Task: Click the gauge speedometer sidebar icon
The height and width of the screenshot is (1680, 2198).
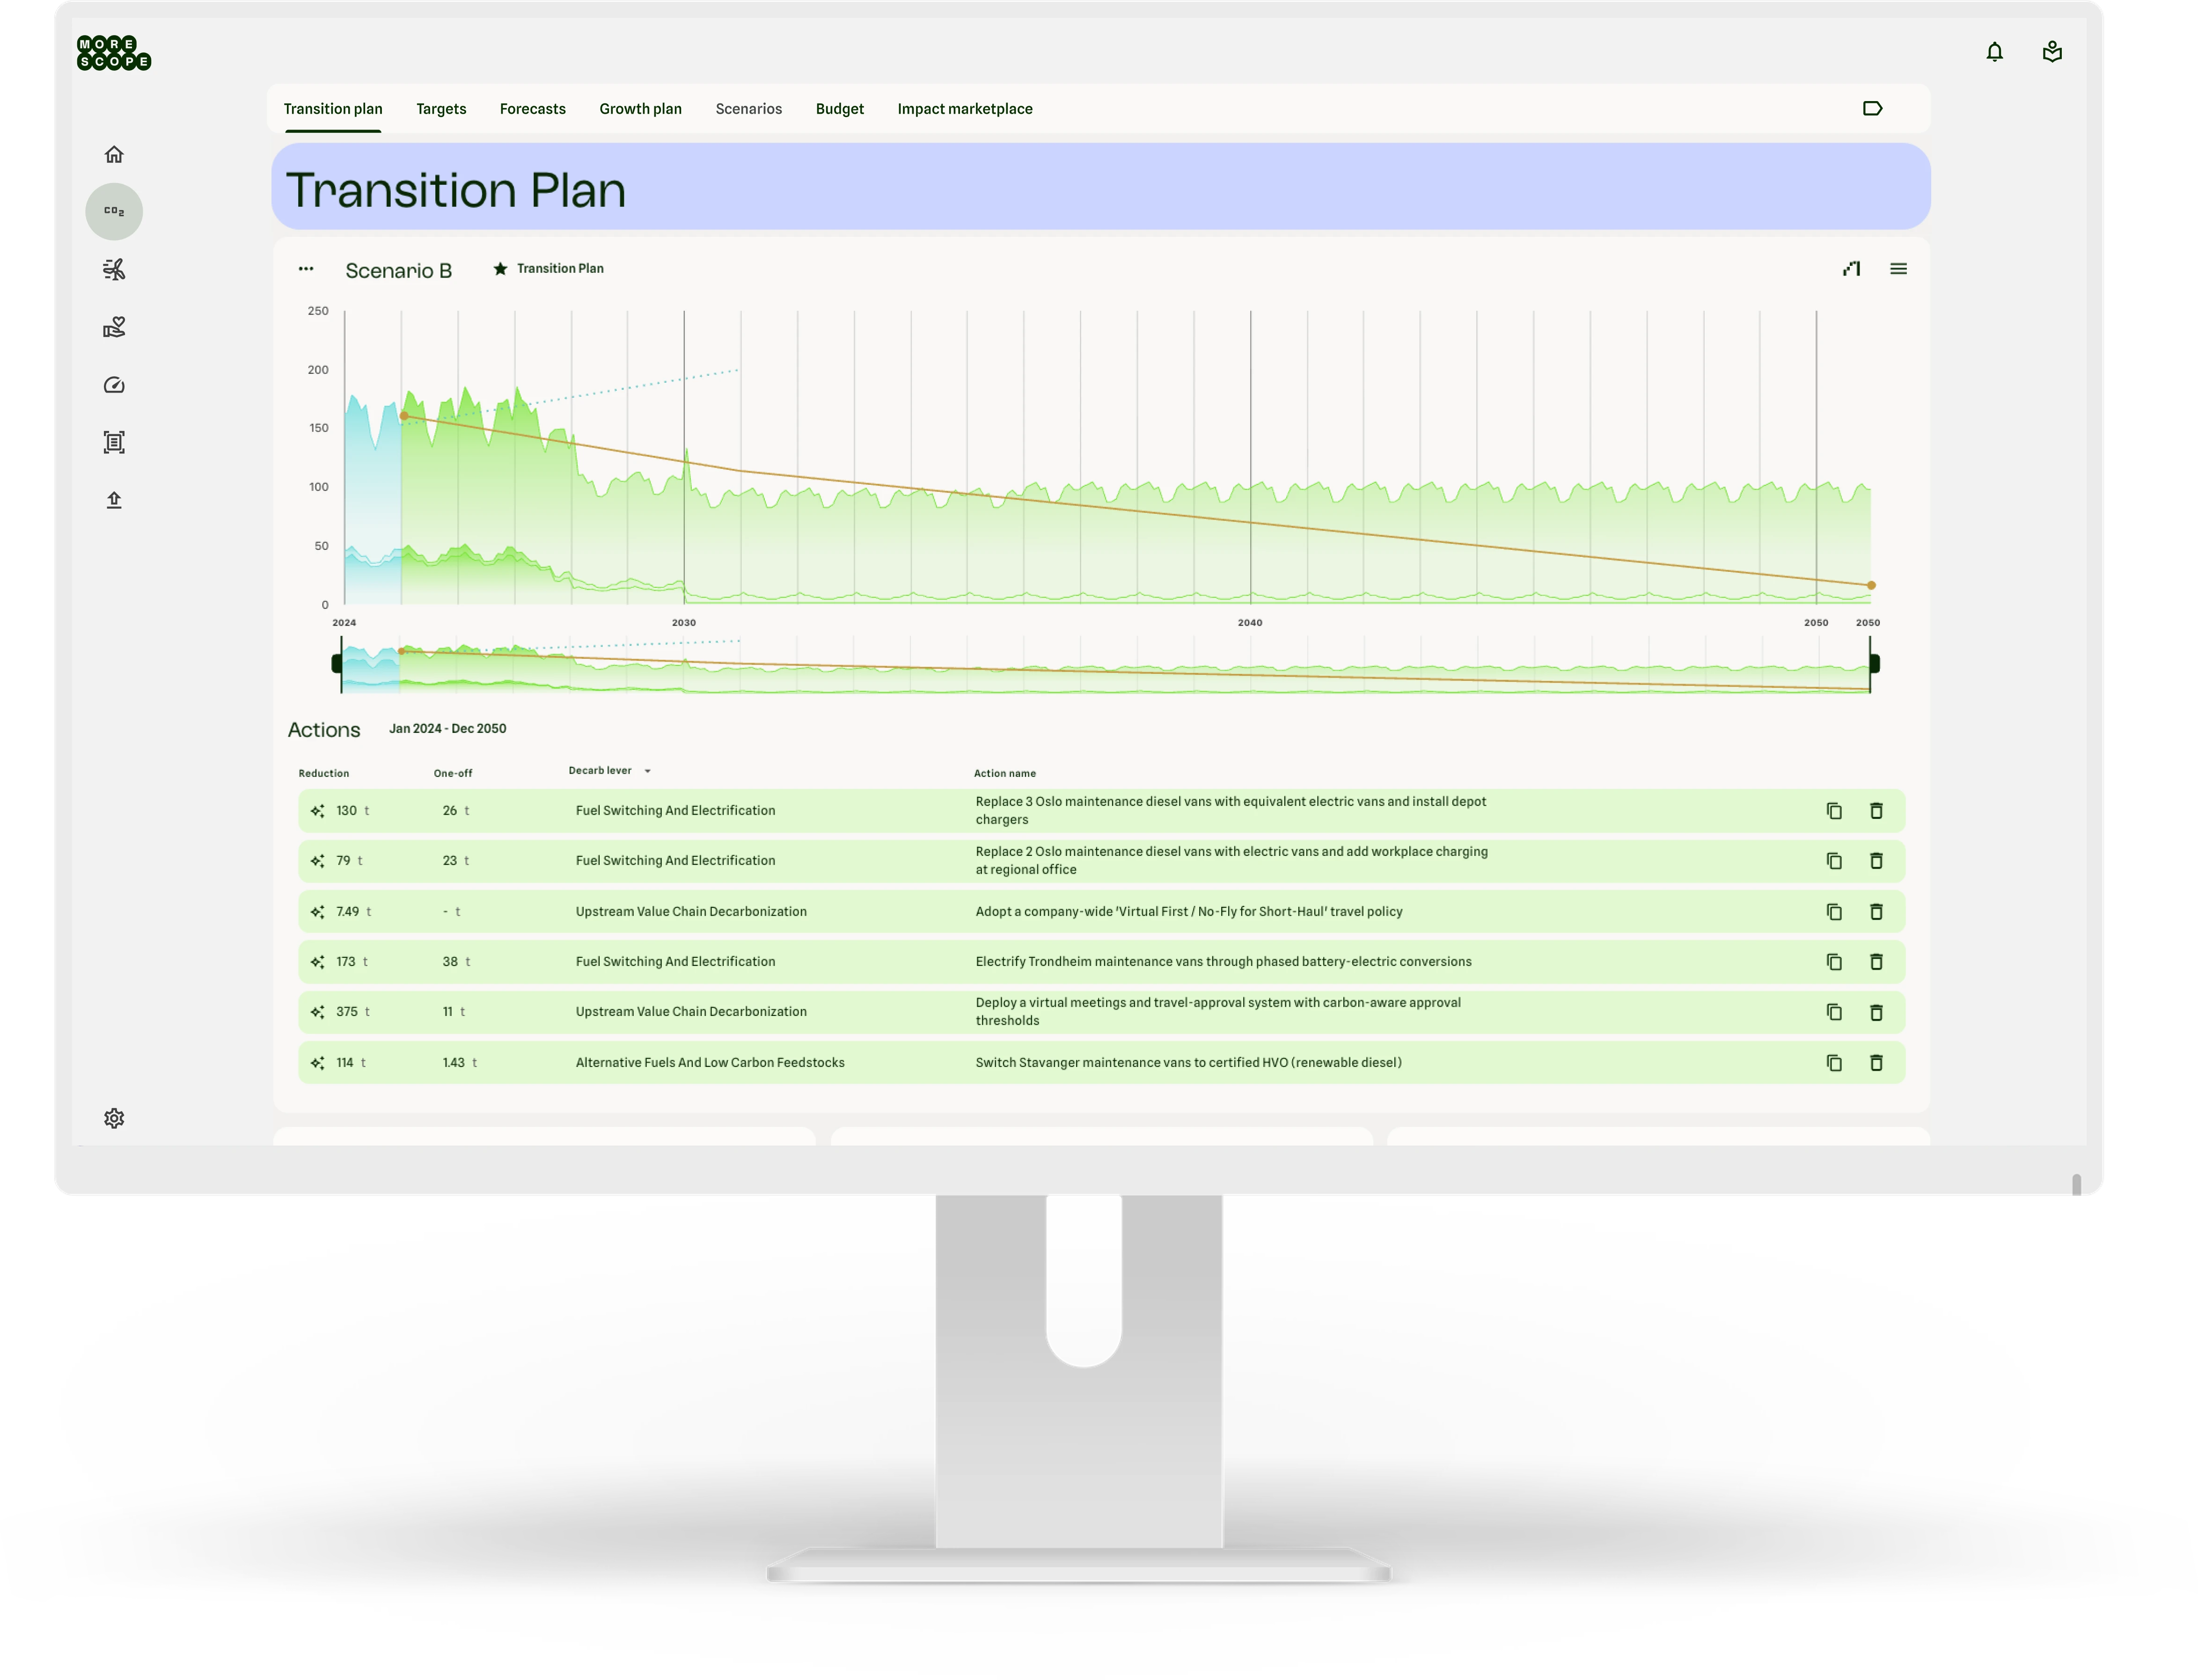Action: [x=114, y=385]
